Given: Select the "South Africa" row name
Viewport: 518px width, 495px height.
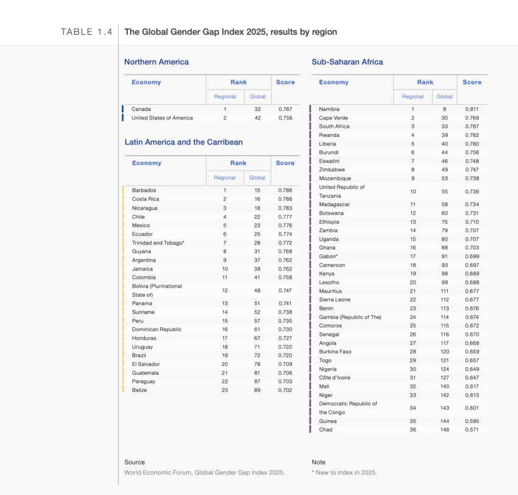Looking at the screenshot, I should point(334,127).
